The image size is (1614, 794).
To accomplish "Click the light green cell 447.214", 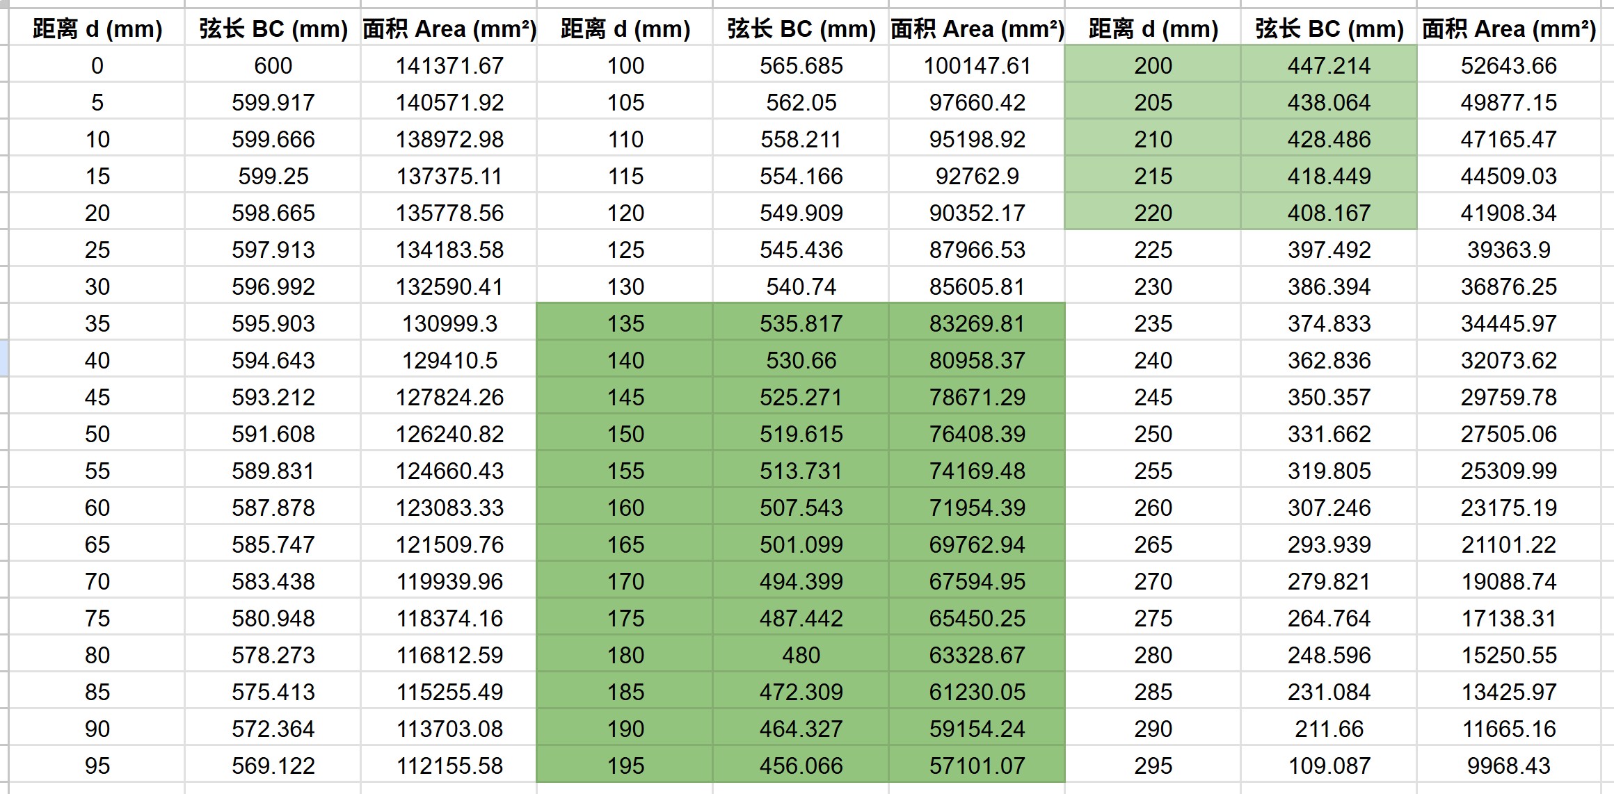I will 1329,65.
